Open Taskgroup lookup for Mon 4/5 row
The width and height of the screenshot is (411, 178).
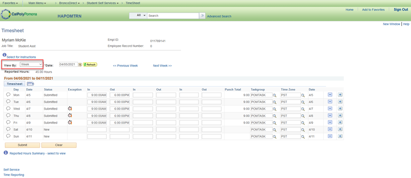[x=275, y=95]
